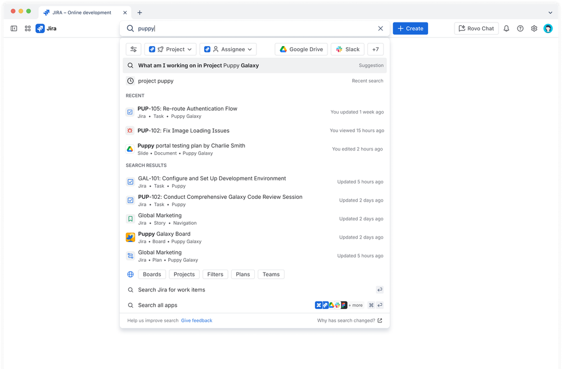Expand the Project filter dropdown
This screenshot has height=369, width=562.
170,49
